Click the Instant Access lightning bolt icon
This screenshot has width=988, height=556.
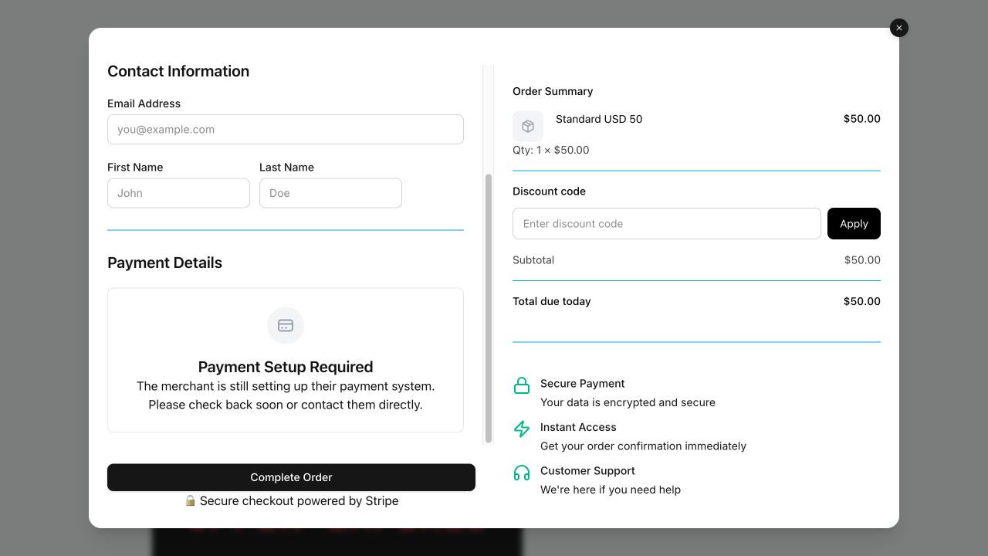(x=522, y=429)
